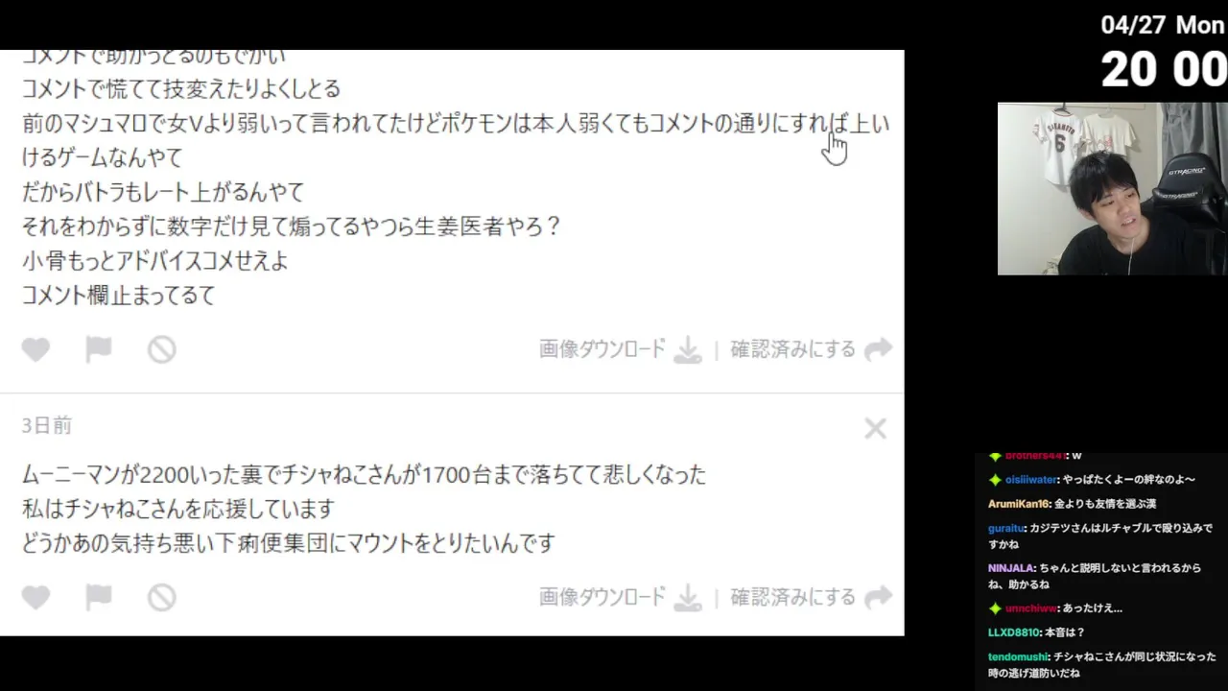The width and height of the screenshot is (1228, 691).
Task: Click the download arrow icon on the first message
Action: [x=687, y=350]
